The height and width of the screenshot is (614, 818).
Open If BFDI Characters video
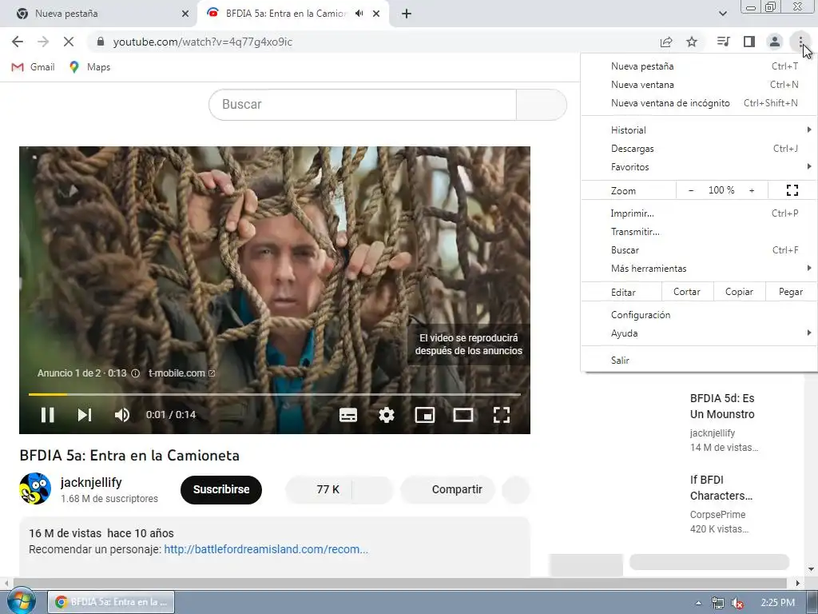click(x=721, y=488)
